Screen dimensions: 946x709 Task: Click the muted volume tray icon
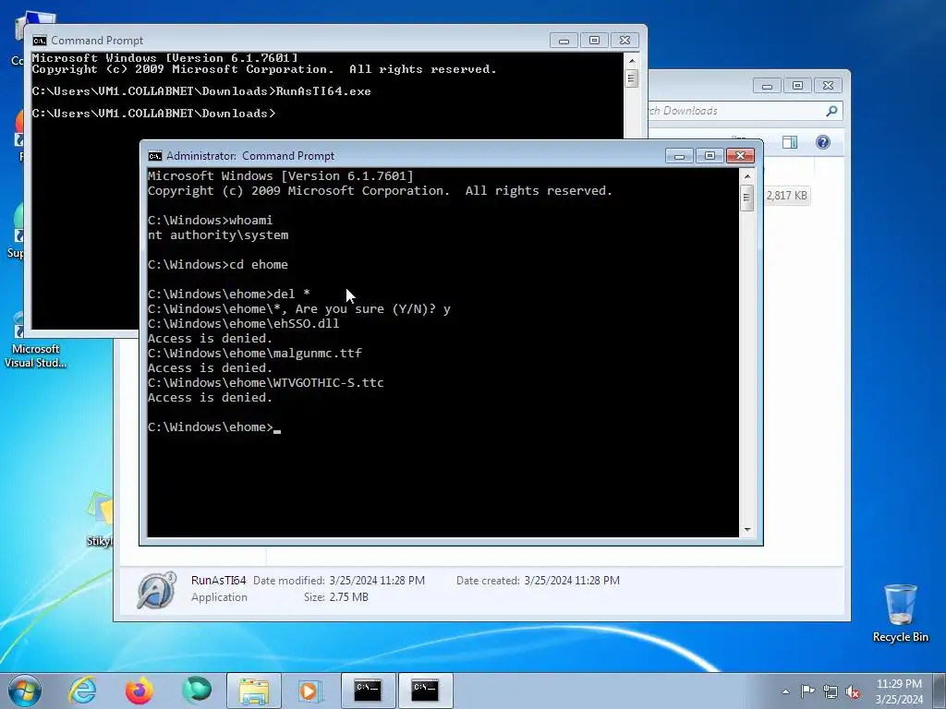(x=853, y=691)
